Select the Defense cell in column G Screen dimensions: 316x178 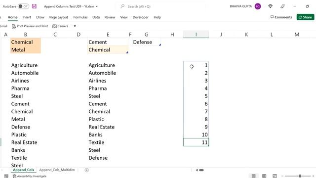click(147, 42)
